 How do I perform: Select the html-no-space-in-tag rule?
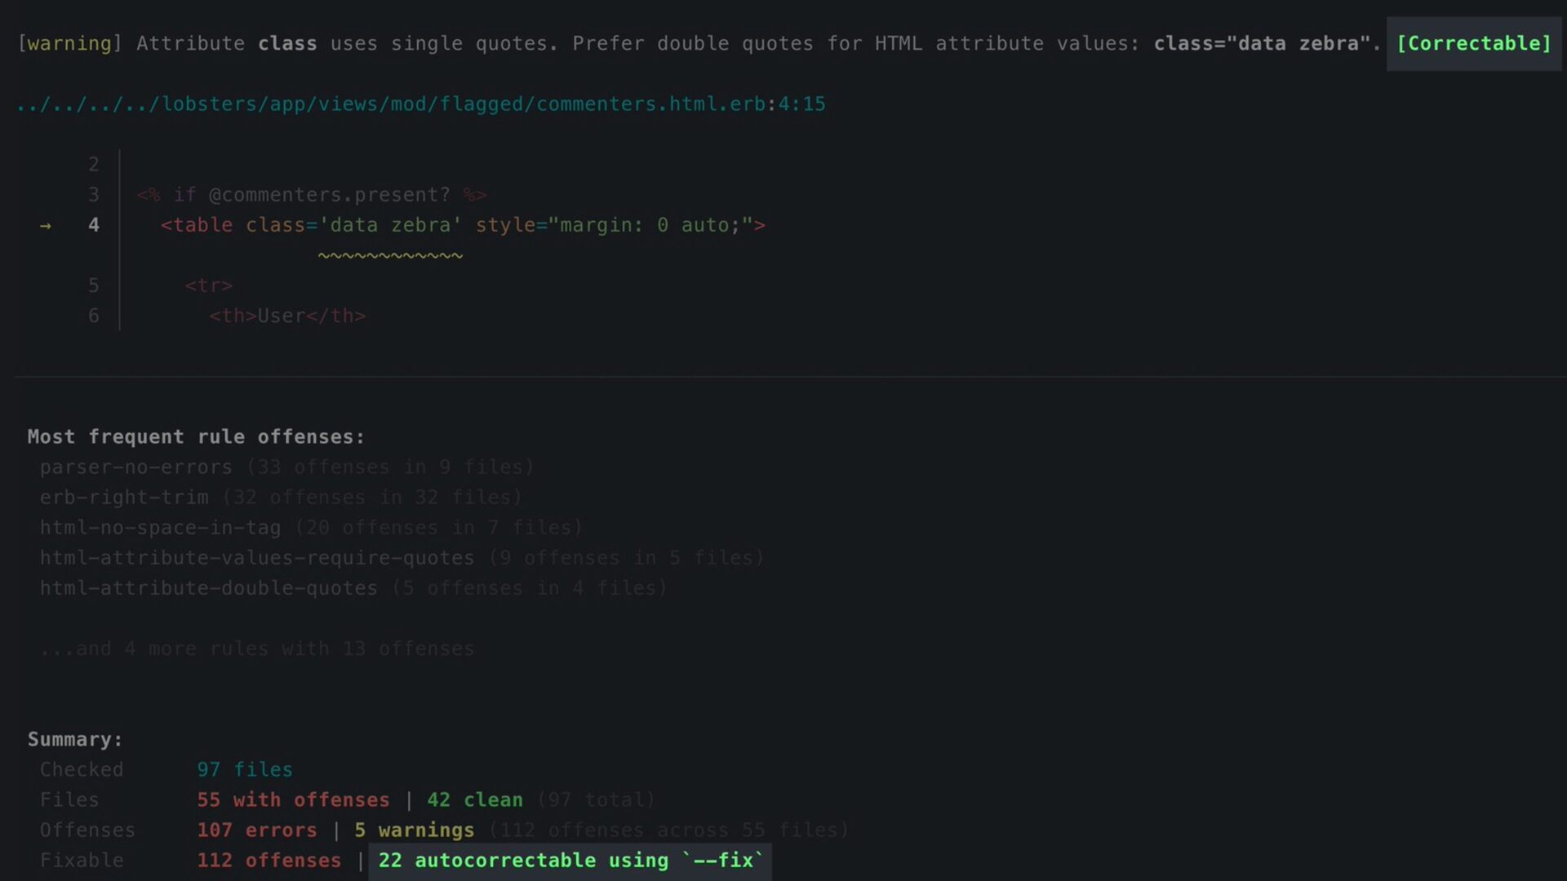pos(160,528)
